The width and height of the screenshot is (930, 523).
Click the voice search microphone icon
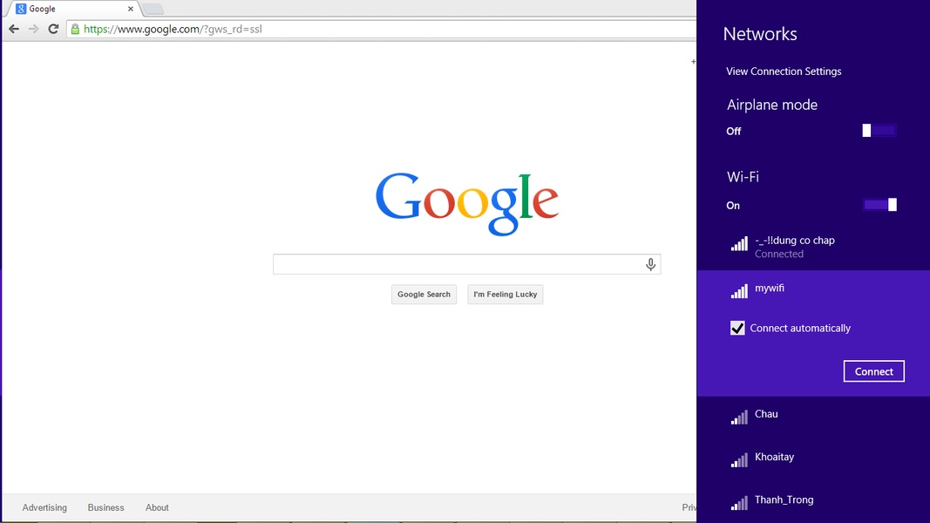coord(650,264)
